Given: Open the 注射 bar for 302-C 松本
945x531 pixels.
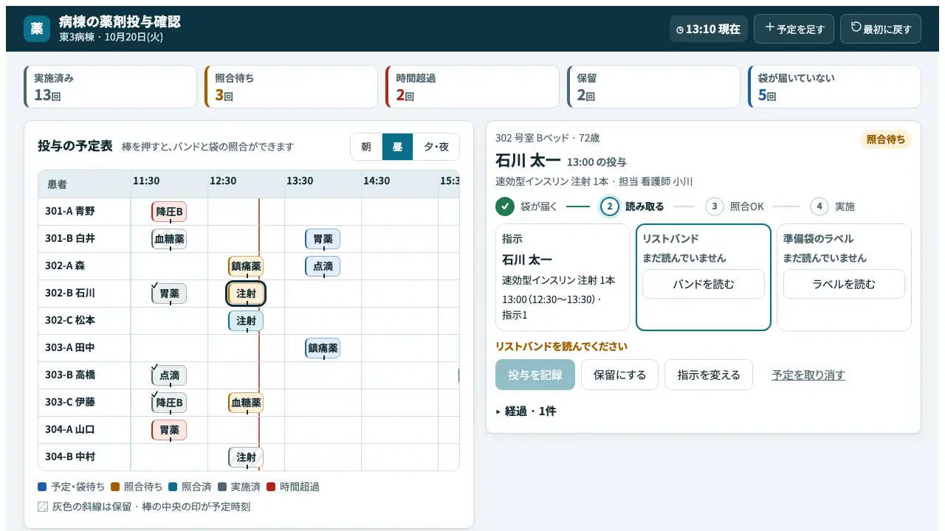Looking at the screenshot, I should 246,321.
